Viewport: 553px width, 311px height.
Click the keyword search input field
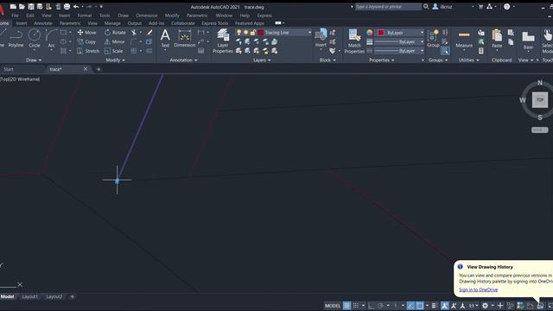(x=388, y=6)
